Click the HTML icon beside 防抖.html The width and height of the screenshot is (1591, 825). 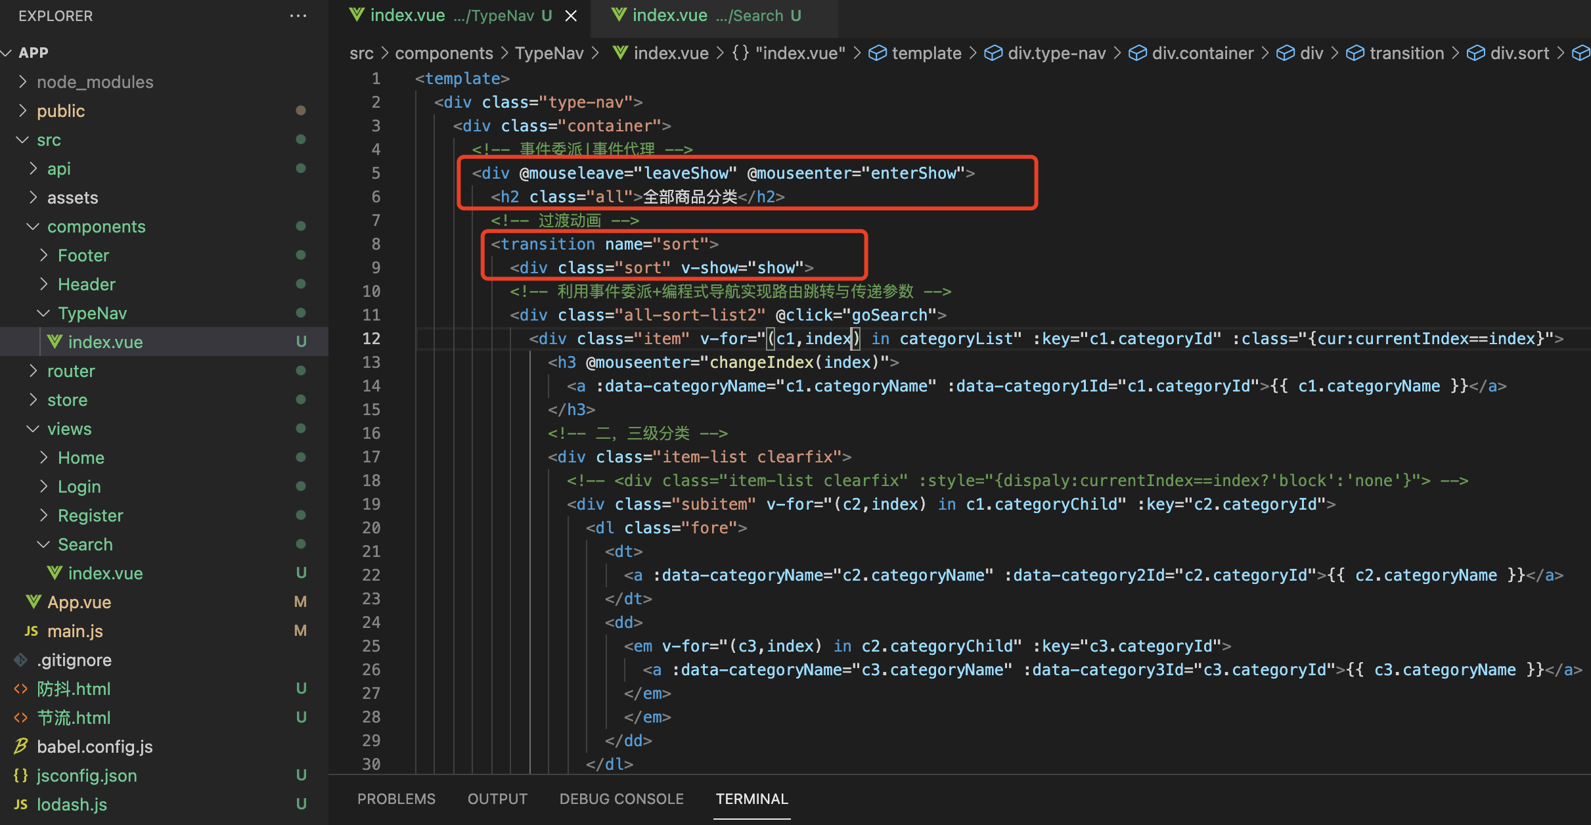click(20, 688)
